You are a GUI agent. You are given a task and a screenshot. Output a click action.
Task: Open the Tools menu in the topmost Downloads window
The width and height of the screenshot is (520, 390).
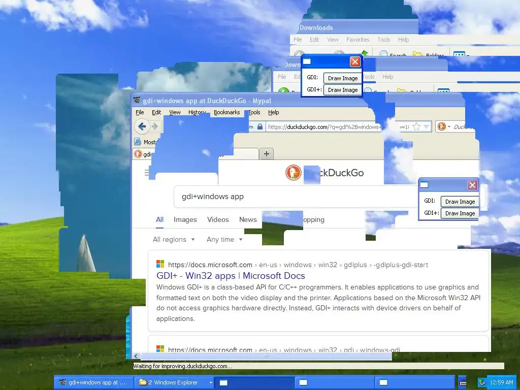pyautogui.click(x=384, y=40)
